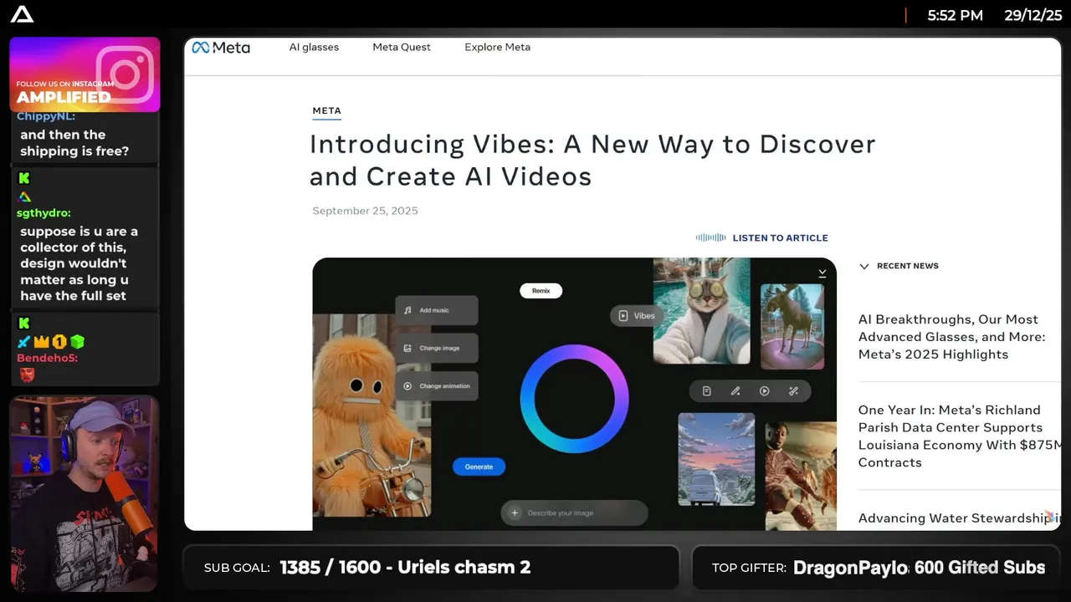This screenshot has height=602, width=1071.
Task: Click the Remix pill in the hero image
Action: coord(541,291)
